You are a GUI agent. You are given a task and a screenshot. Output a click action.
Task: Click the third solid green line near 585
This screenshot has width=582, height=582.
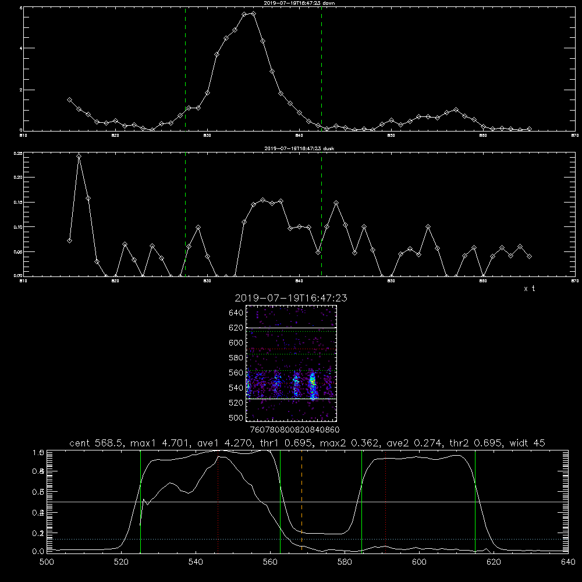(x=361, y=501)
